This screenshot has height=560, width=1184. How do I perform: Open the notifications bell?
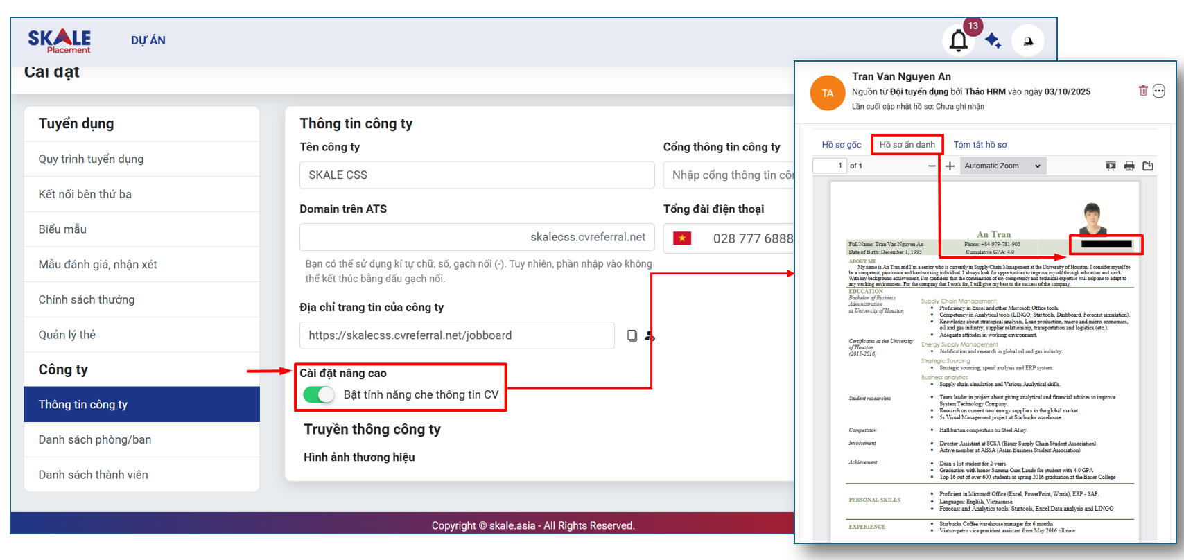(x=958, y=41)
